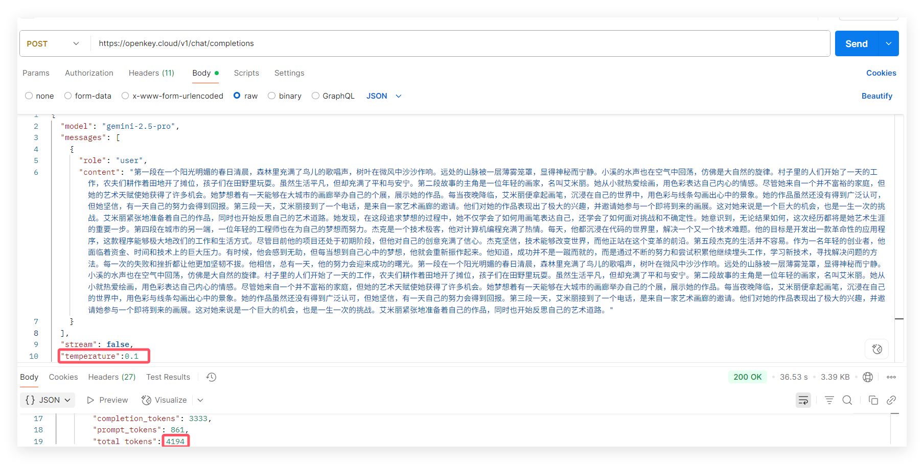Click the request URL input field
The image size is (924, 464).
pyautogui.click(x=460, y=44)
